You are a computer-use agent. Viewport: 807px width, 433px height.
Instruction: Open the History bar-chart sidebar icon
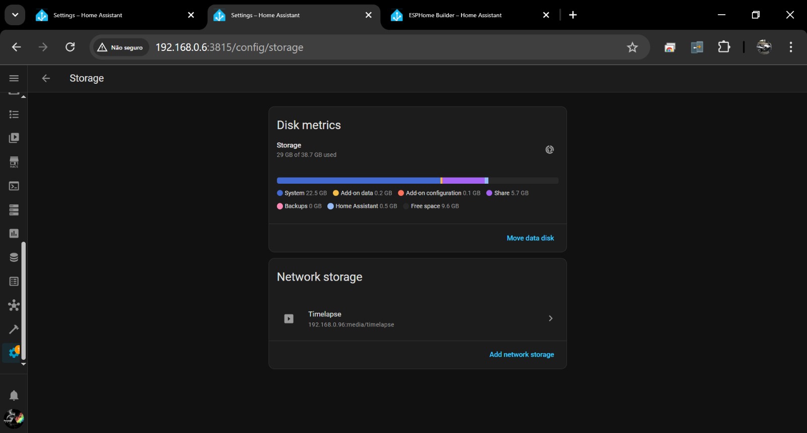pos(14,234)
